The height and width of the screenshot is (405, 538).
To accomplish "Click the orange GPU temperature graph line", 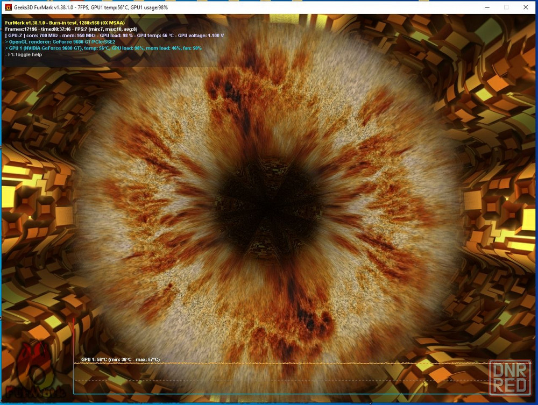I will pyautogui.click(x=302, y=363).
